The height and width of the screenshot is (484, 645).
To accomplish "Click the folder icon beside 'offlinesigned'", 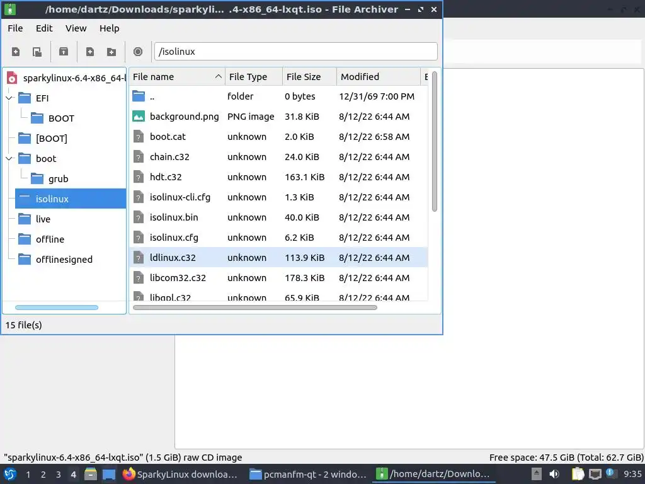I will point(25,259).
